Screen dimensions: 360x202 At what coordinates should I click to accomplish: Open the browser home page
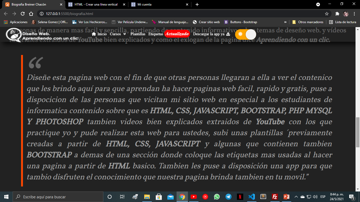tap(31, 14)
